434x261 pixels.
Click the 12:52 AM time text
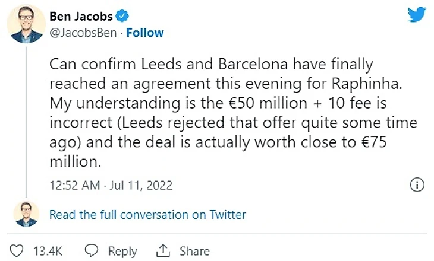click(73, 185)
